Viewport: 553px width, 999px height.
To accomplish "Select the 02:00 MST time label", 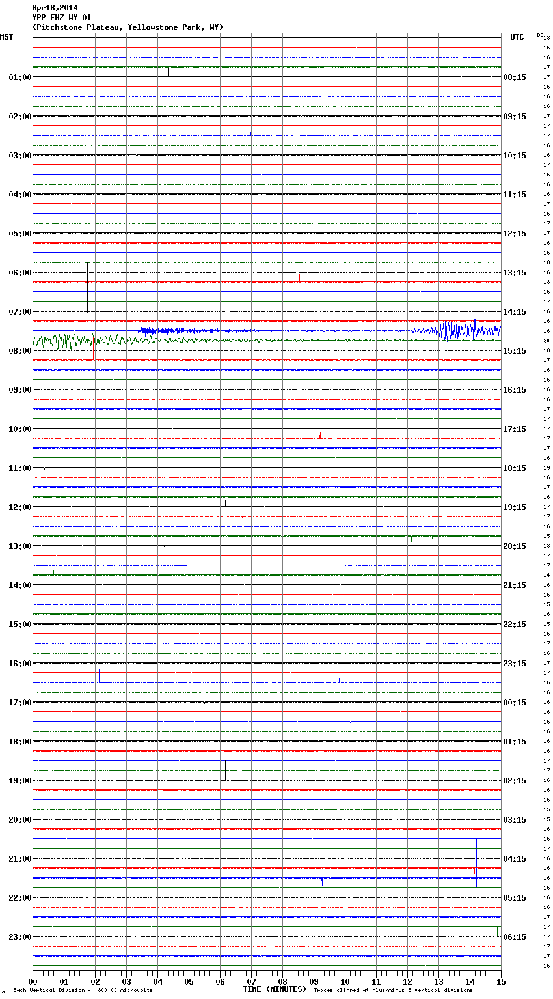I will 20,117.
